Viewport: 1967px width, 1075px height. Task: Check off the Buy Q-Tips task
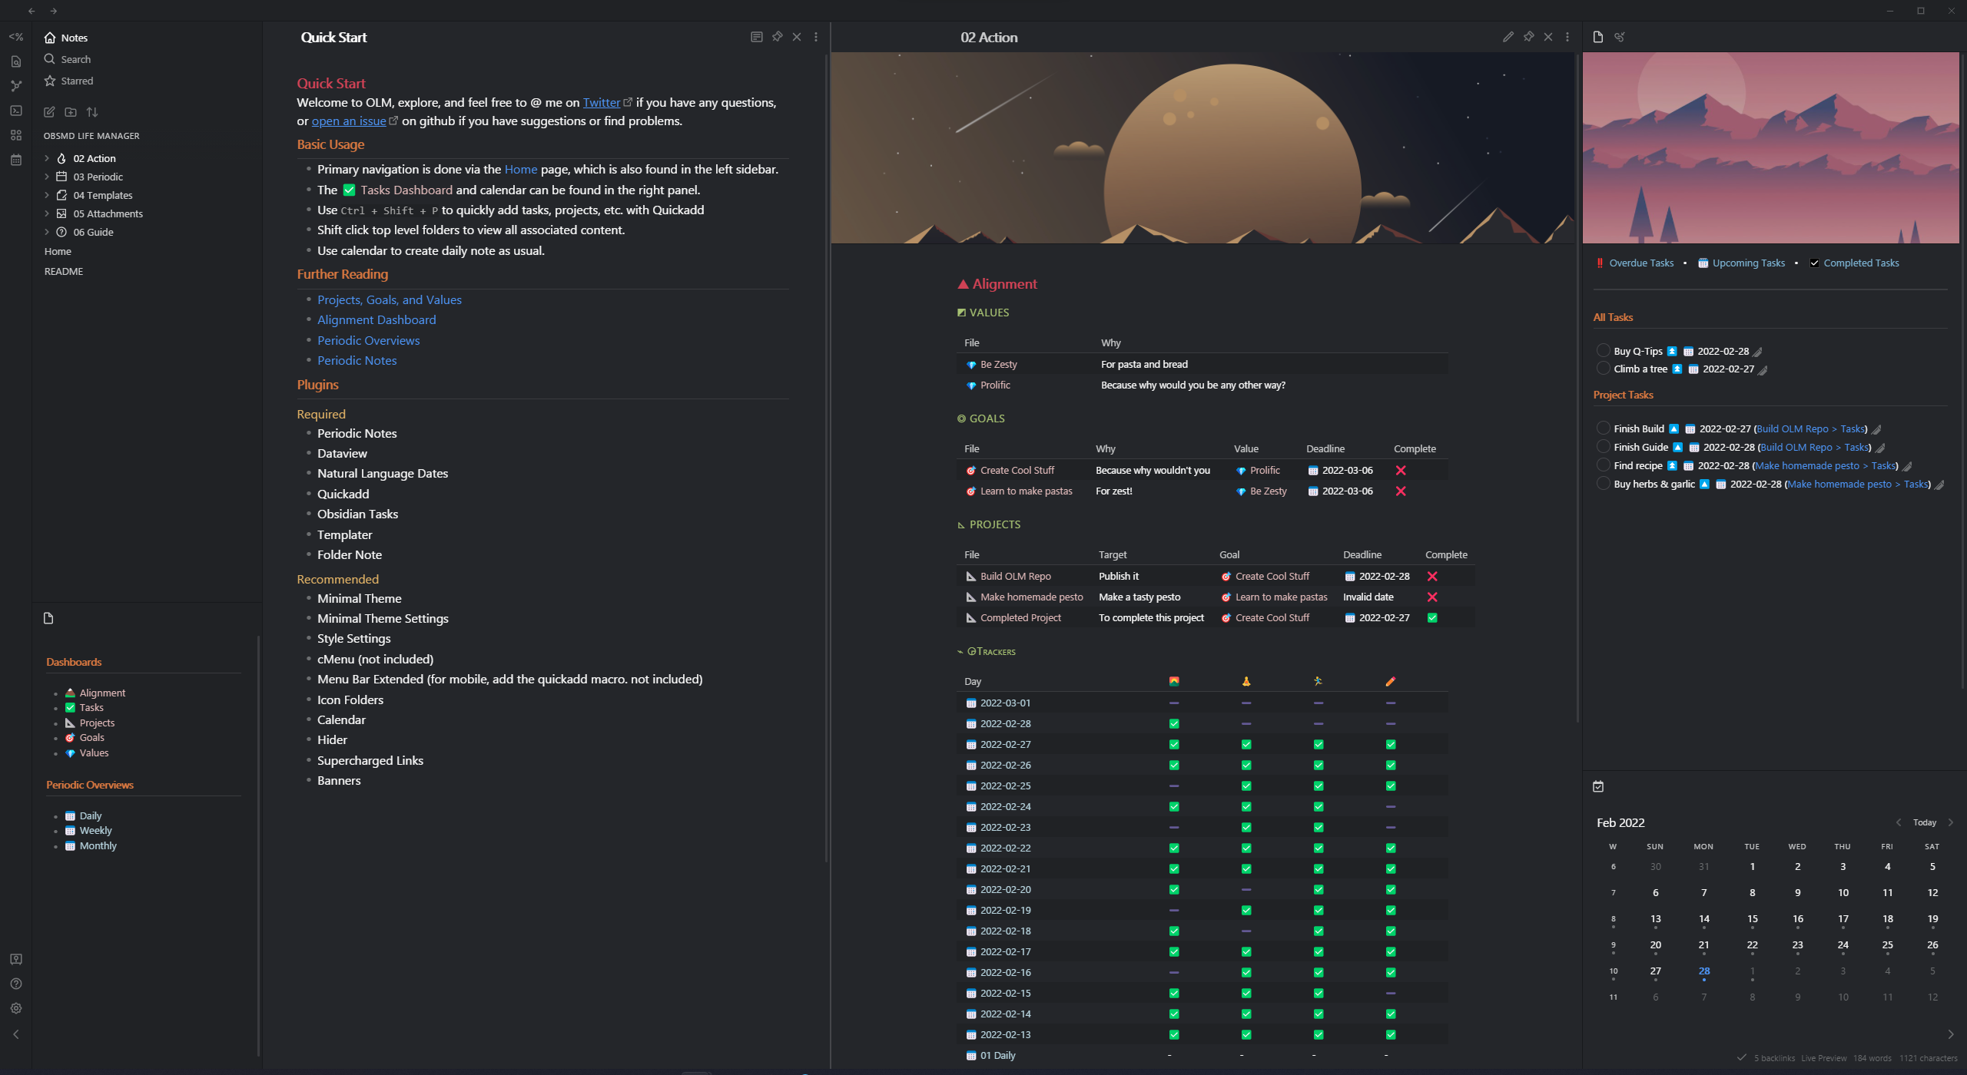[x=1603, y=350]
